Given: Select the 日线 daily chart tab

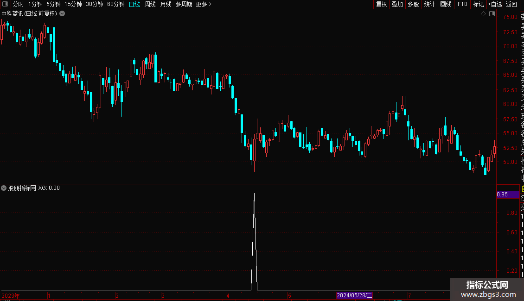Looking at the screenshot, I should (x=134, y=4).
